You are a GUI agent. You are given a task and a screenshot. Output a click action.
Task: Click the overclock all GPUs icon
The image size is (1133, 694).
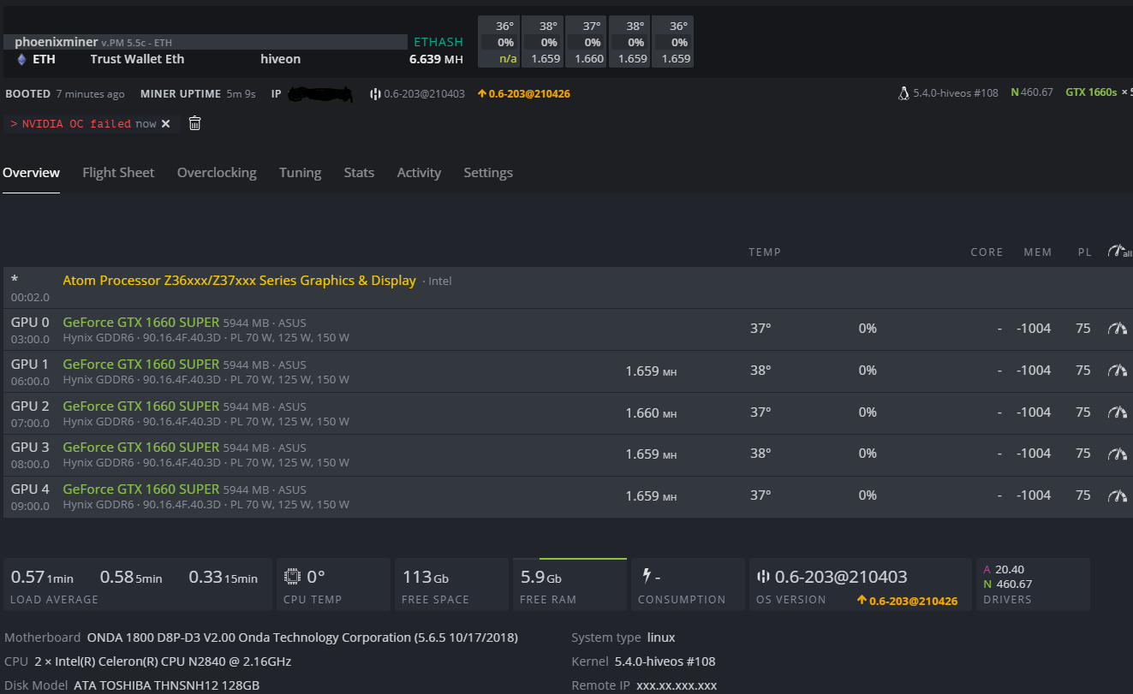pyautogui.click(x=1118, y=252)
